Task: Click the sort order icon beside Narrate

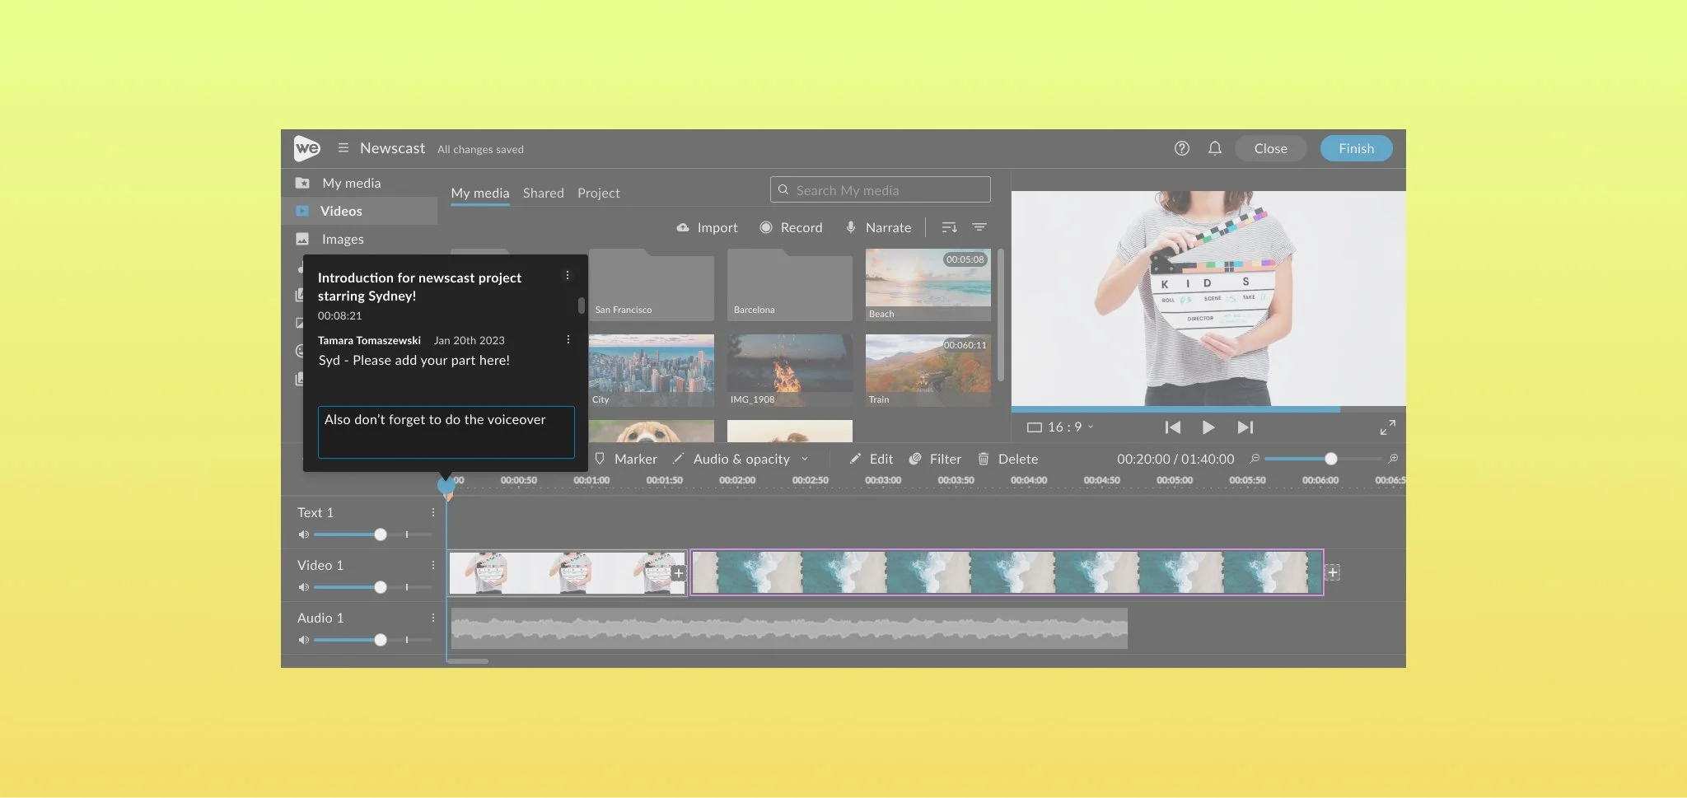Action: [949, 227]
